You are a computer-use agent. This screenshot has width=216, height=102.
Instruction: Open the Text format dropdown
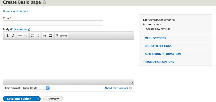[35, 88]
